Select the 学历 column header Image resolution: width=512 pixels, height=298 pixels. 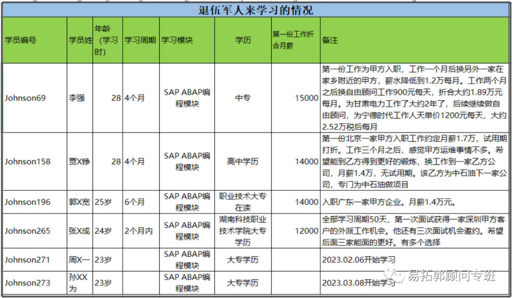(243, 40)
